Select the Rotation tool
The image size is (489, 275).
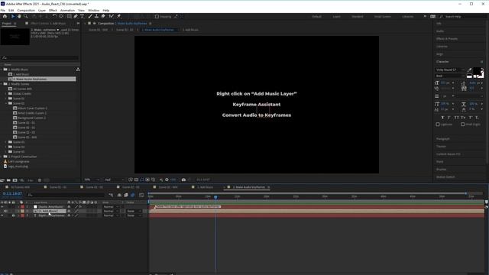pos(54,16)
